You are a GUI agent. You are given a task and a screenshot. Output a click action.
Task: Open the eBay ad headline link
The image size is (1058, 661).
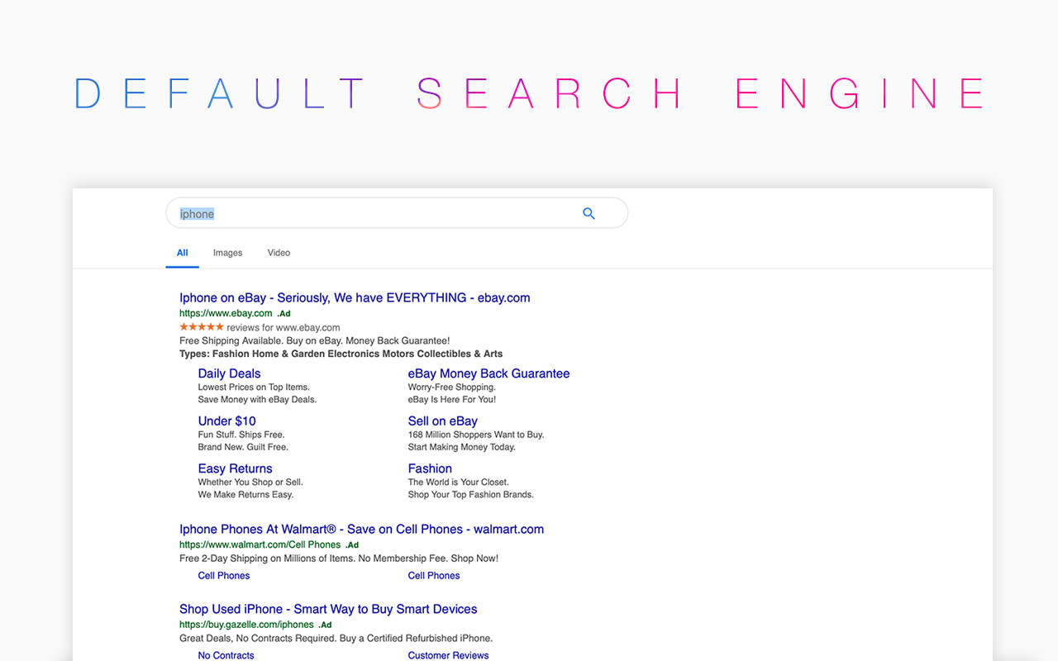pos(355,297)
